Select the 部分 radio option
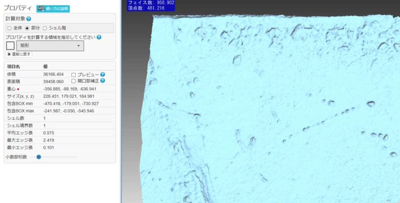Screen dimensions: 400x203 (27, 28)
